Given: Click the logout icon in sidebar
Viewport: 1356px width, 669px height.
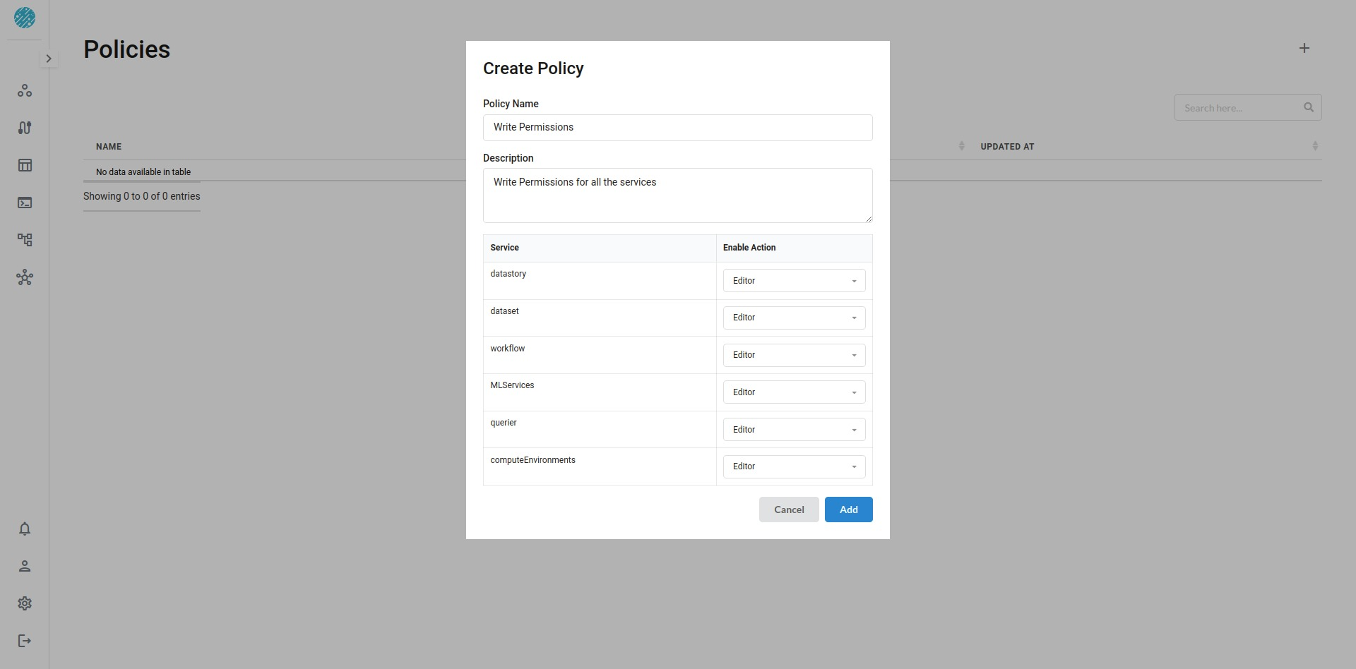Looking at the screenshot, I should 25,641.
